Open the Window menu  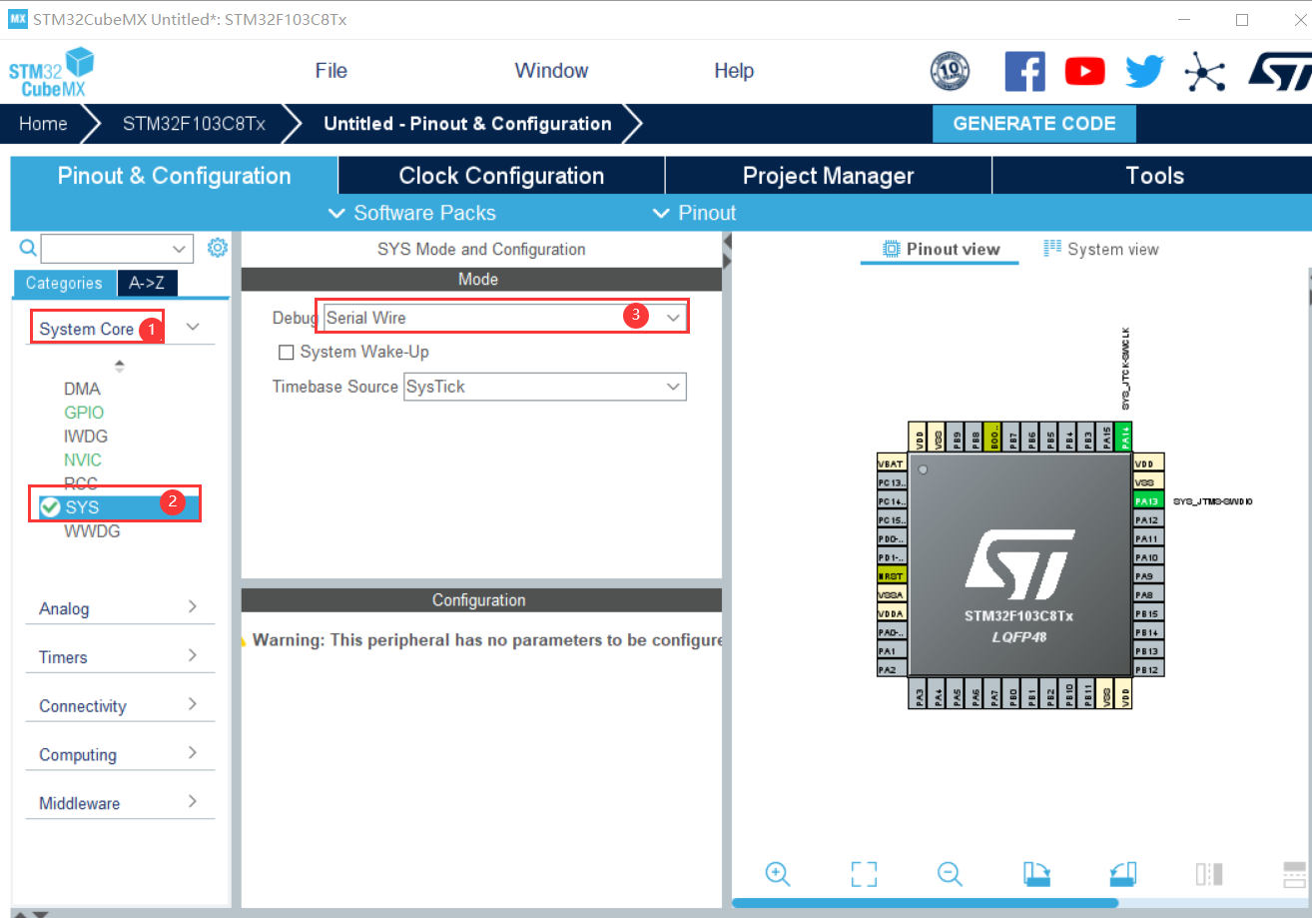click(x=551, y=71)
